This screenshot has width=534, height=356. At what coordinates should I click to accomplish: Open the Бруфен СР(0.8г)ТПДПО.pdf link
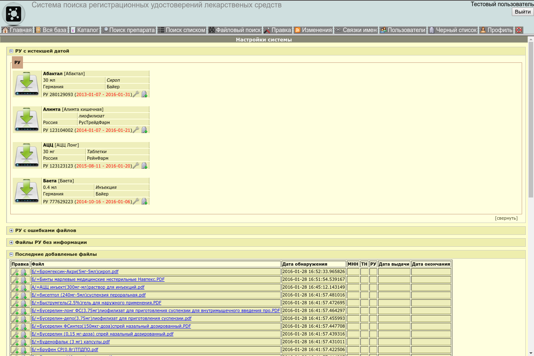65,350
